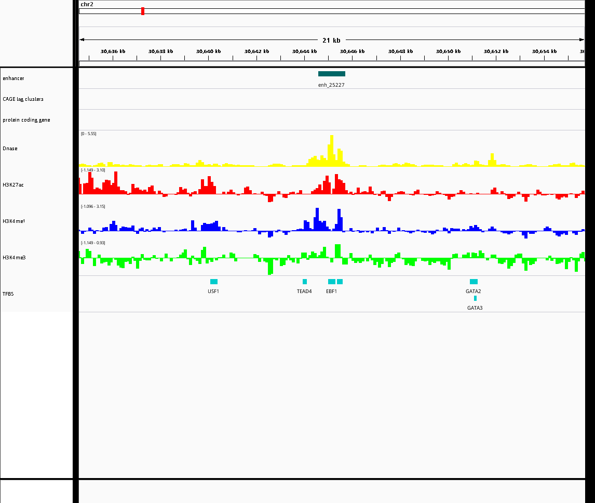Click the chr2 chromosome name label
The width and height of the screenshot is (595, 503).
coord(87,4)
